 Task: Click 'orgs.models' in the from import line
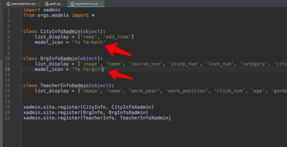[x=53, y=15]
